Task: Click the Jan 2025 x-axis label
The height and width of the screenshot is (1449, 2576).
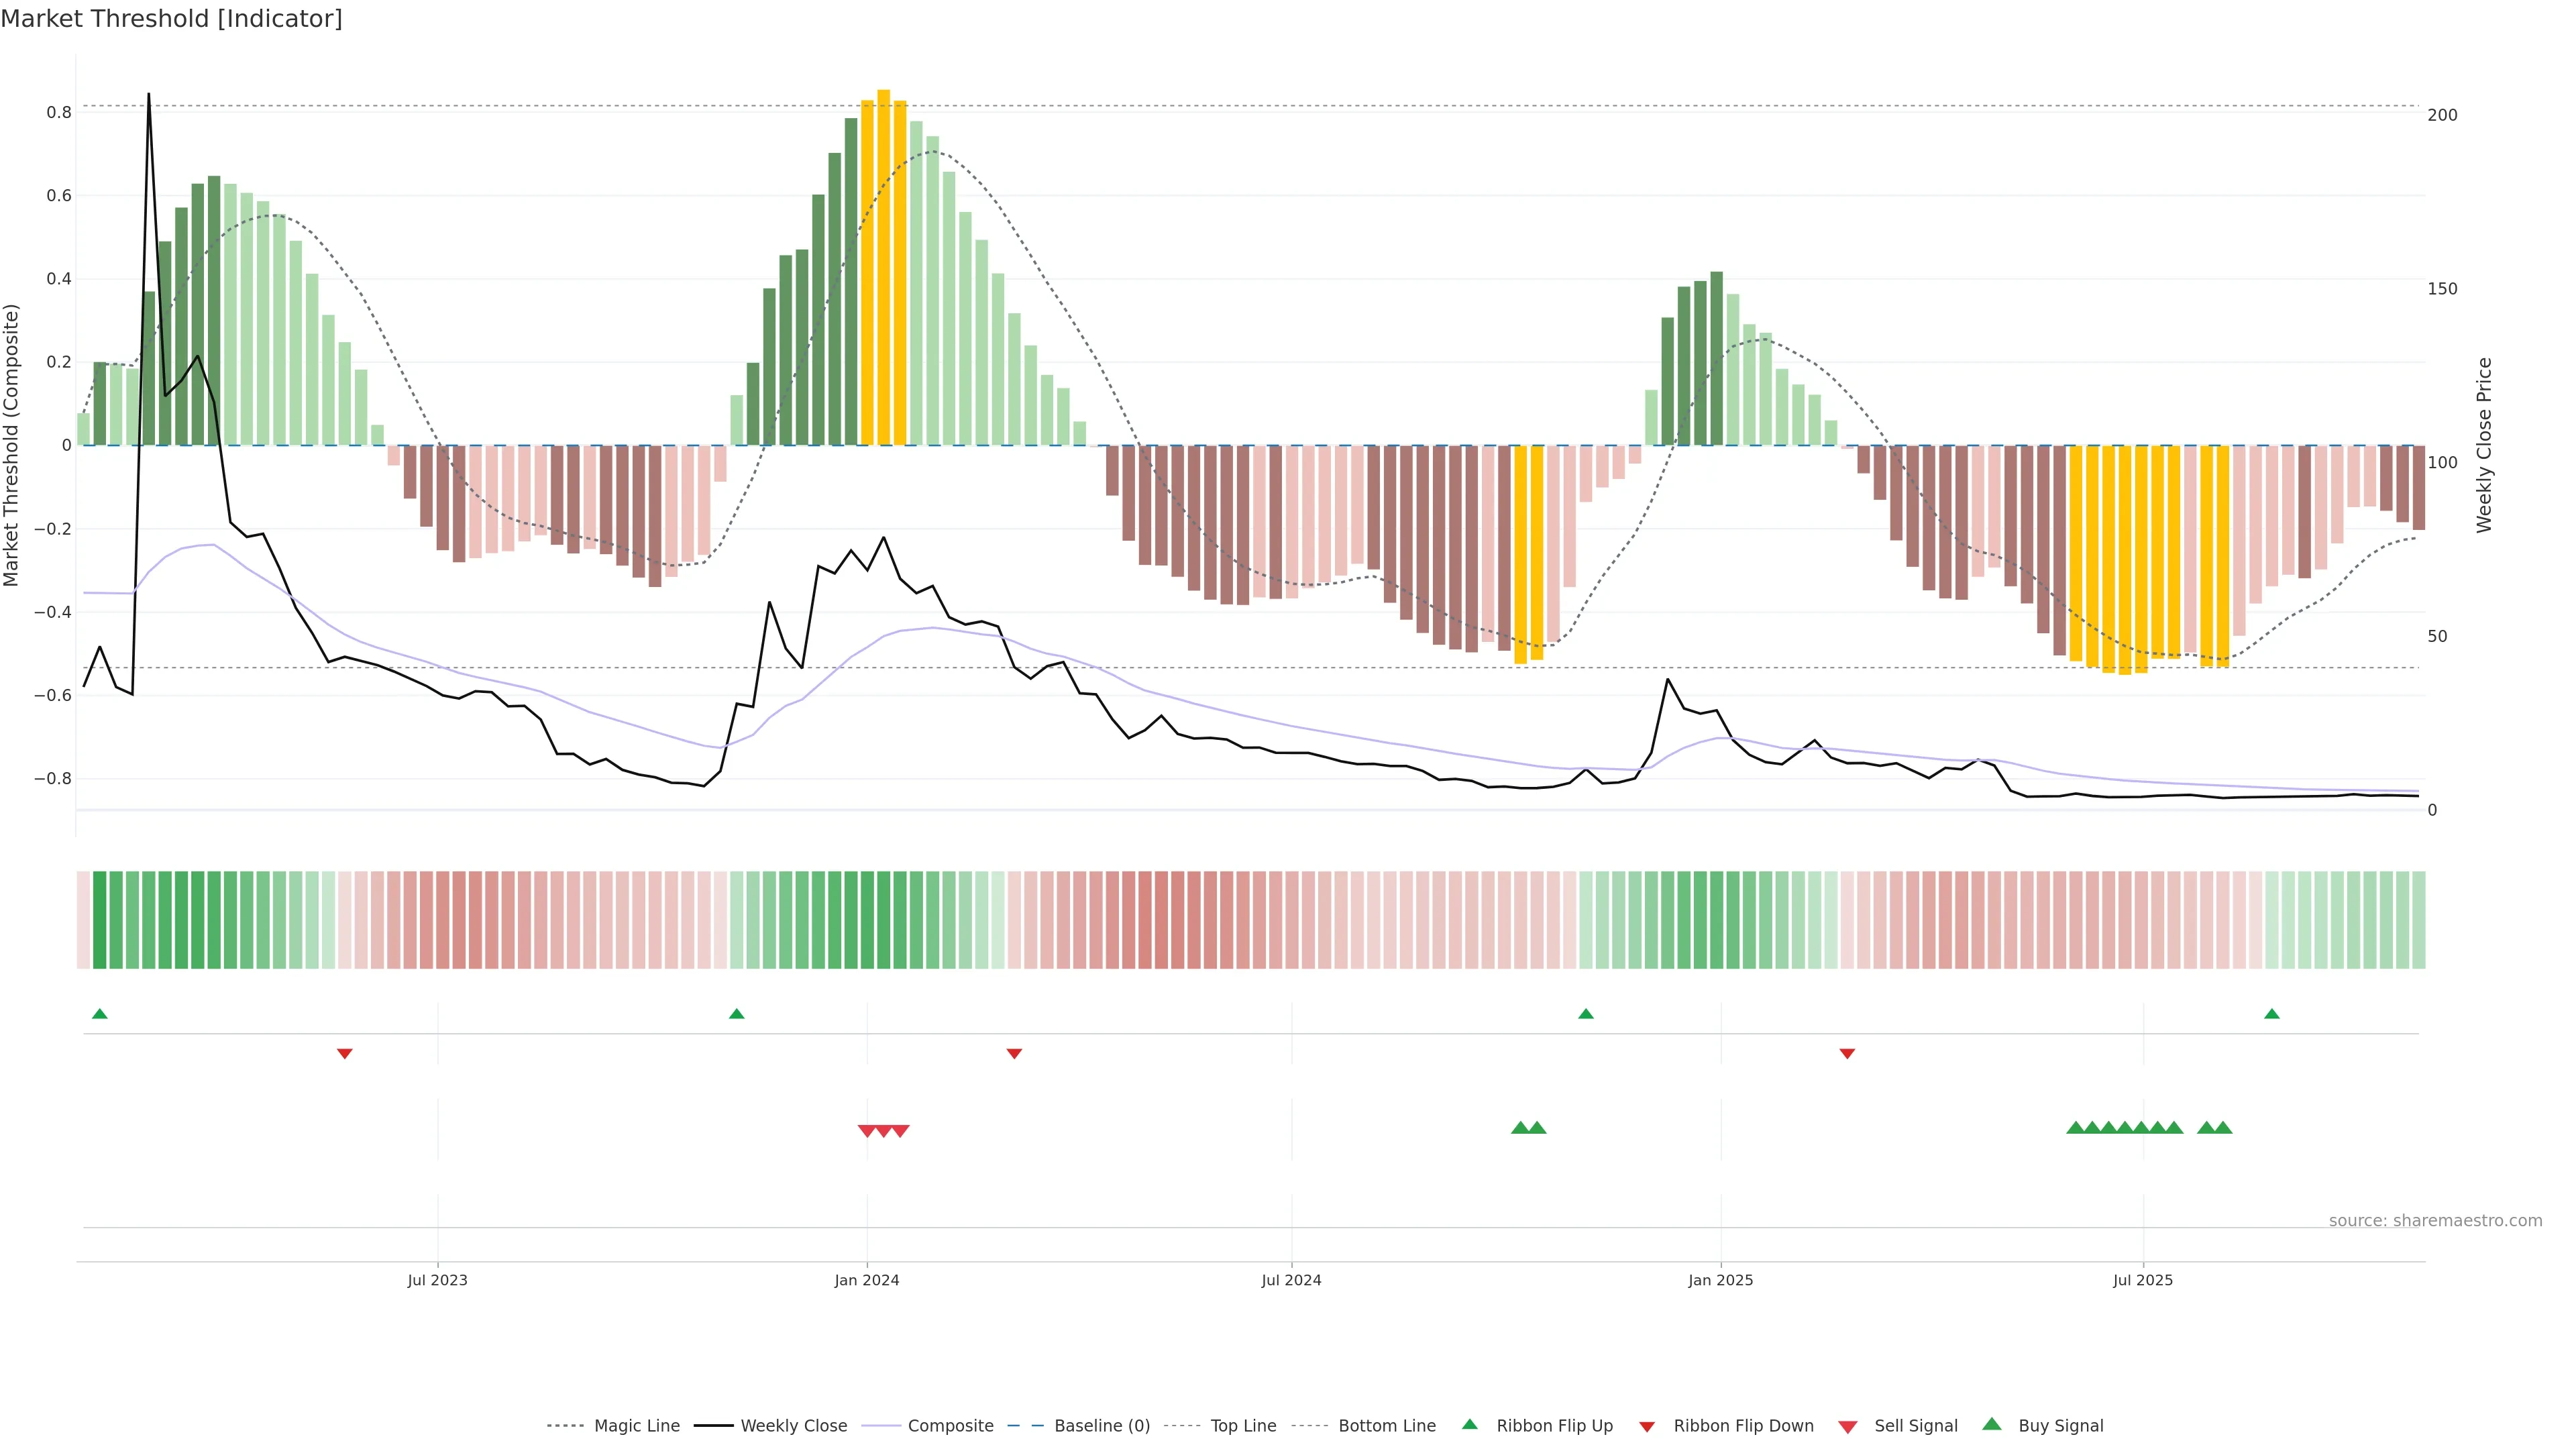Action: tap(1720, 1280)
